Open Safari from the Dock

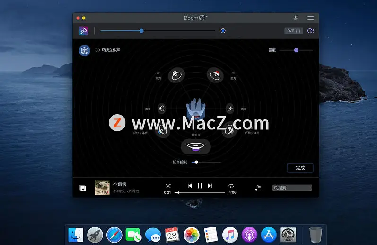tap(114, 235)
